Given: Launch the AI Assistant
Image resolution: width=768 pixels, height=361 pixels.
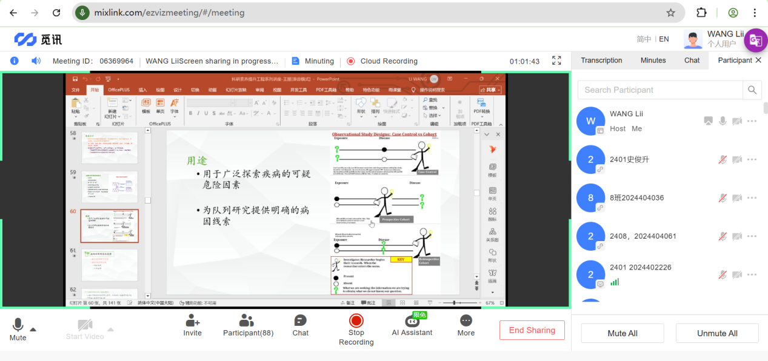Looking at the screenshot, I should click(x=412, y=321).
